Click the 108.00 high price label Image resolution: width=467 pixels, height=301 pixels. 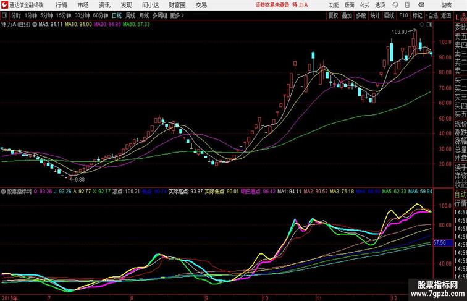point(400,32)
